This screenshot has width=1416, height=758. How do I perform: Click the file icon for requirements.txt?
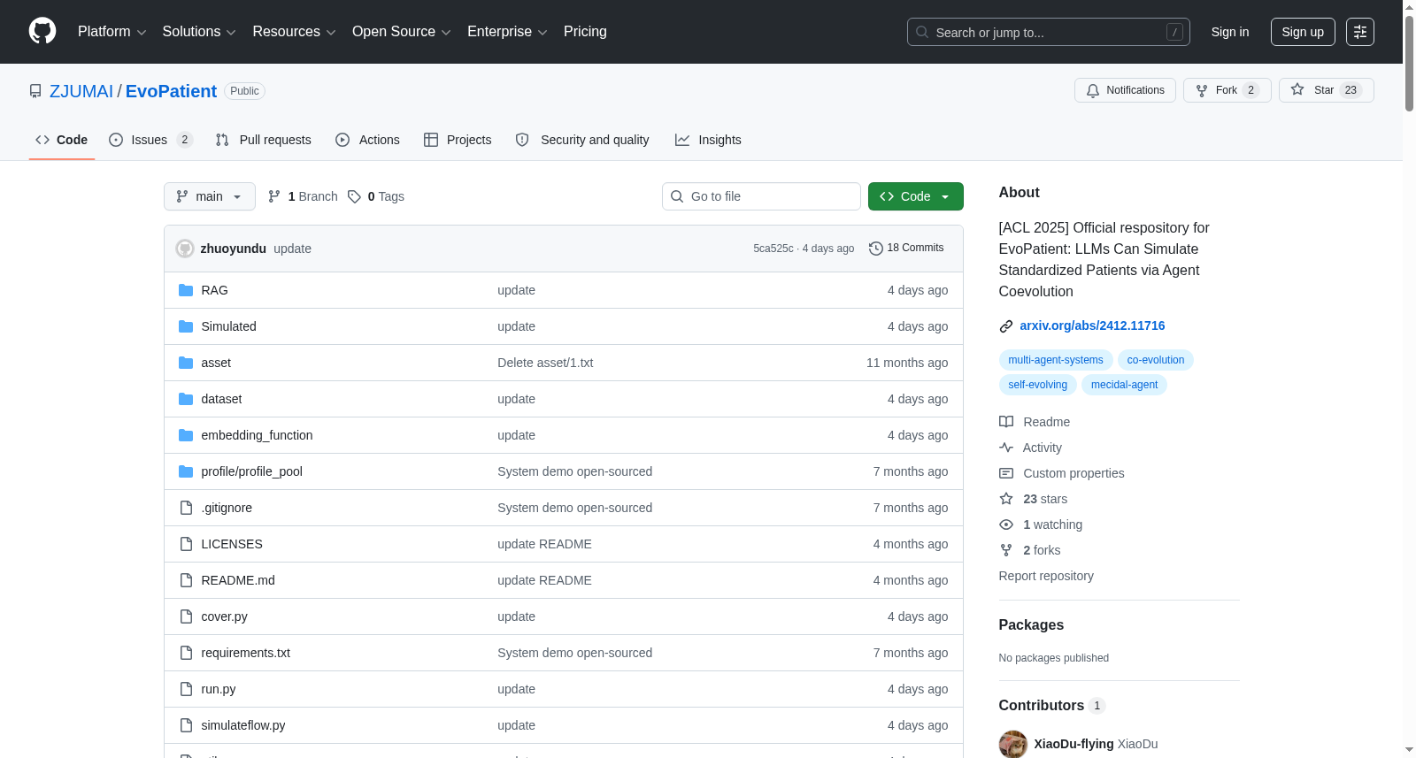[186, 653]
